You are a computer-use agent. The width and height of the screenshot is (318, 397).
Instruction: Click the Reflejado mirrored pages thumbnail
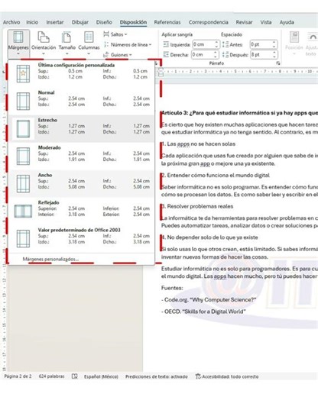pos(23,211)
